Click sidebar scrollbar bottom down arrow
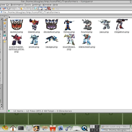The width and height of the screenshot is (132, 132). [x=1, y=106]
